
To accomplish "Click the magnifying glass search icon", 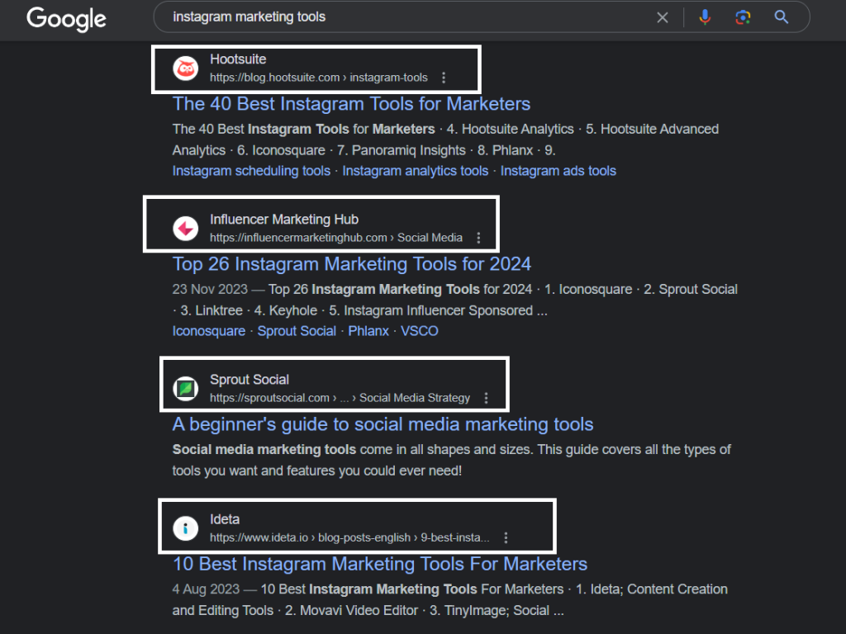I will tap(782, 17).
